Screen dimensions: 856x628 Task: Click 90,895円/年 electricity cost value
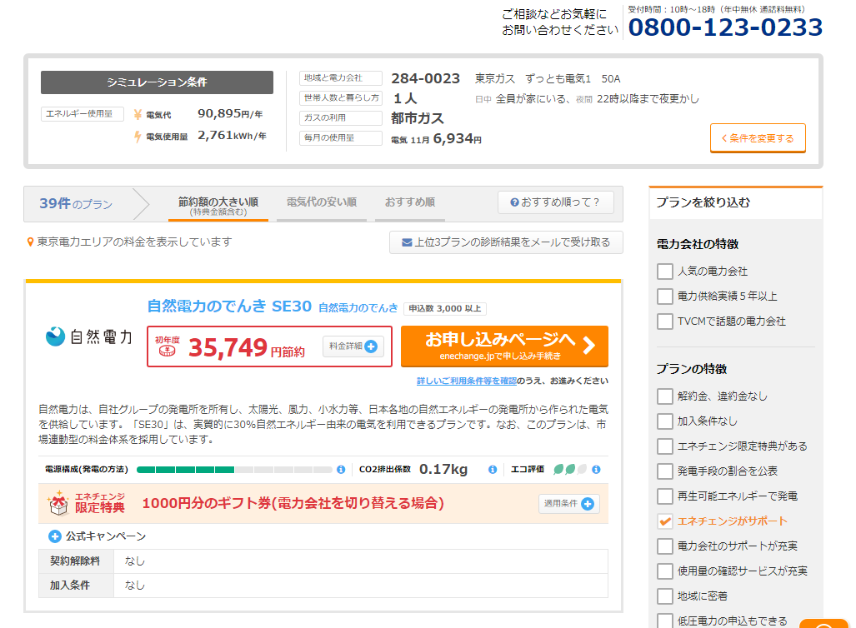coord(230,113)
